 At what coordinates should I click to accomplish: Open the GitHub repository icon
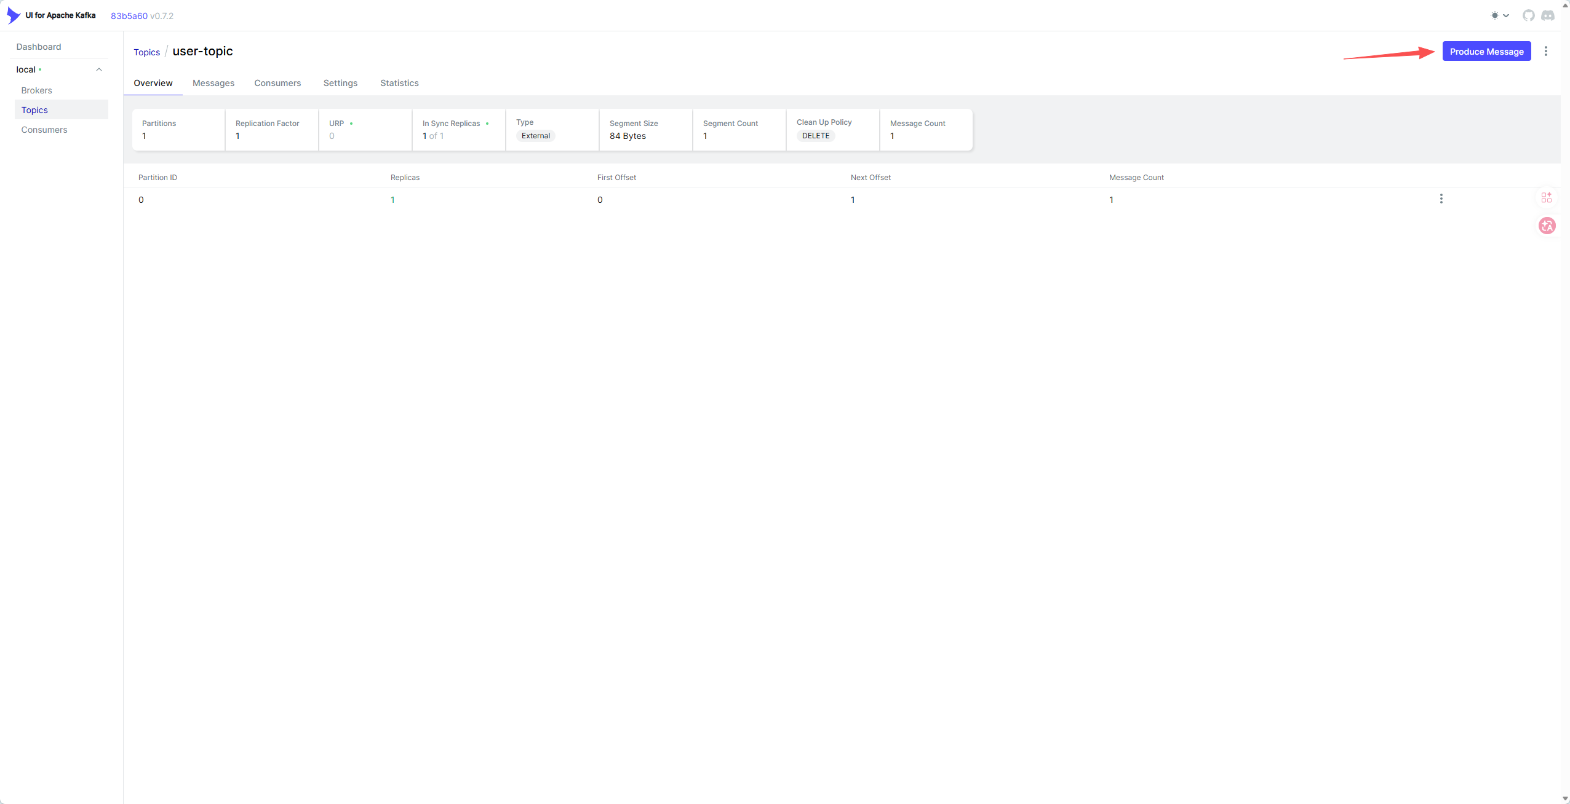[x=1528, y=15]
